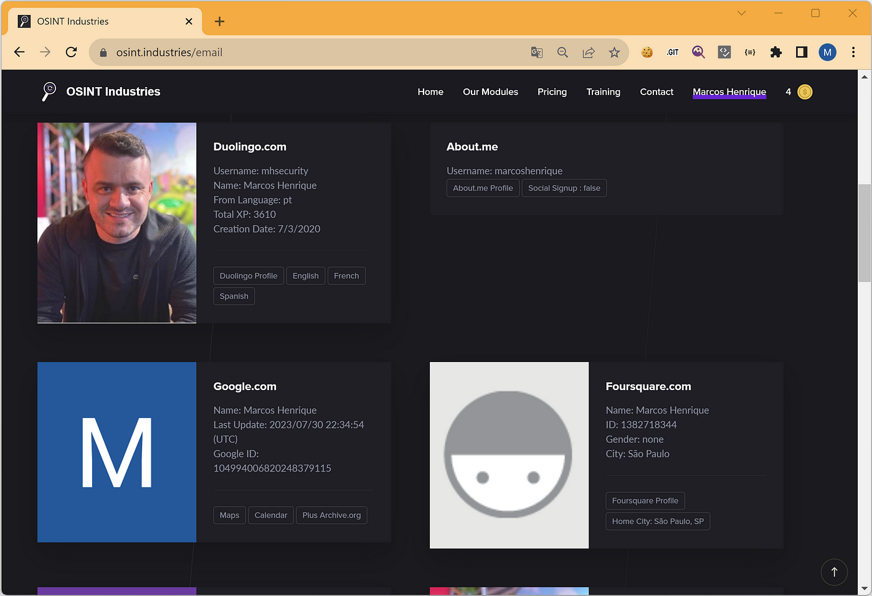Click the Google ID number 104994006820248379115
The width and height of the screenshot is (872, 596).
click(x=272, y=468)
